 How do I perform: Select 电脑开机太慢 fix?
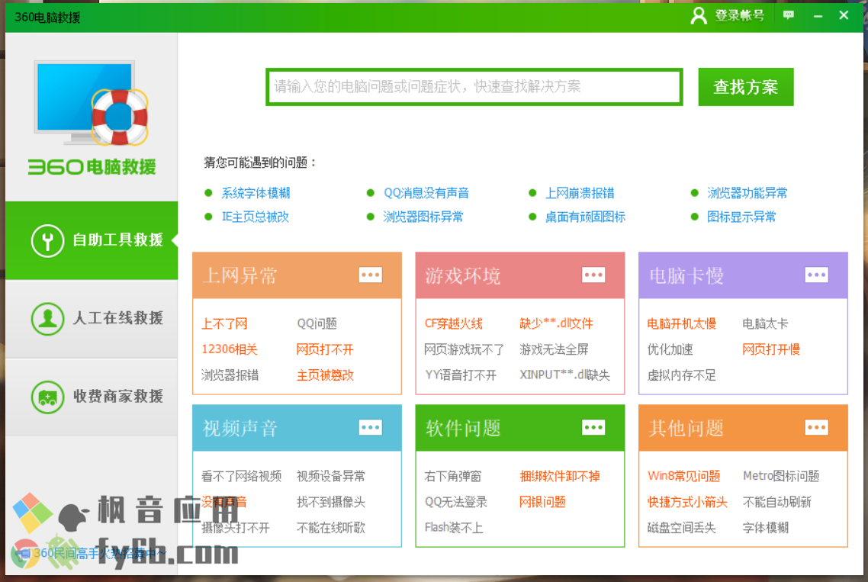(681, 324)
